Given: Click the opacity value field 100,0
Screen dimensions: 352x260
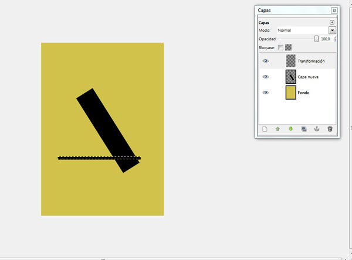Looking at the screenshot, I should (326, 39).
